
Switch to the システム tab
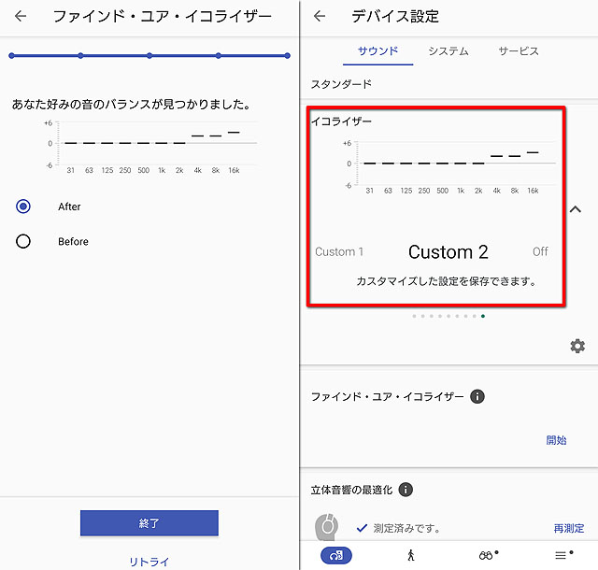click(448, 51)
